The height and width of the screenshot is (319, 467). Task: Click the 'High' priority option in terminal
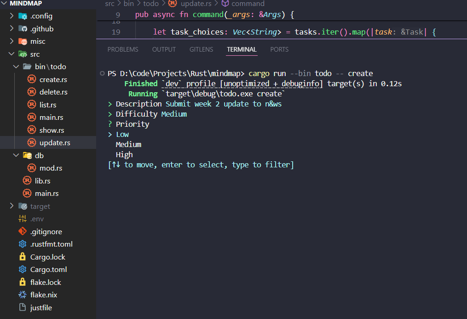tap(124, 154)
